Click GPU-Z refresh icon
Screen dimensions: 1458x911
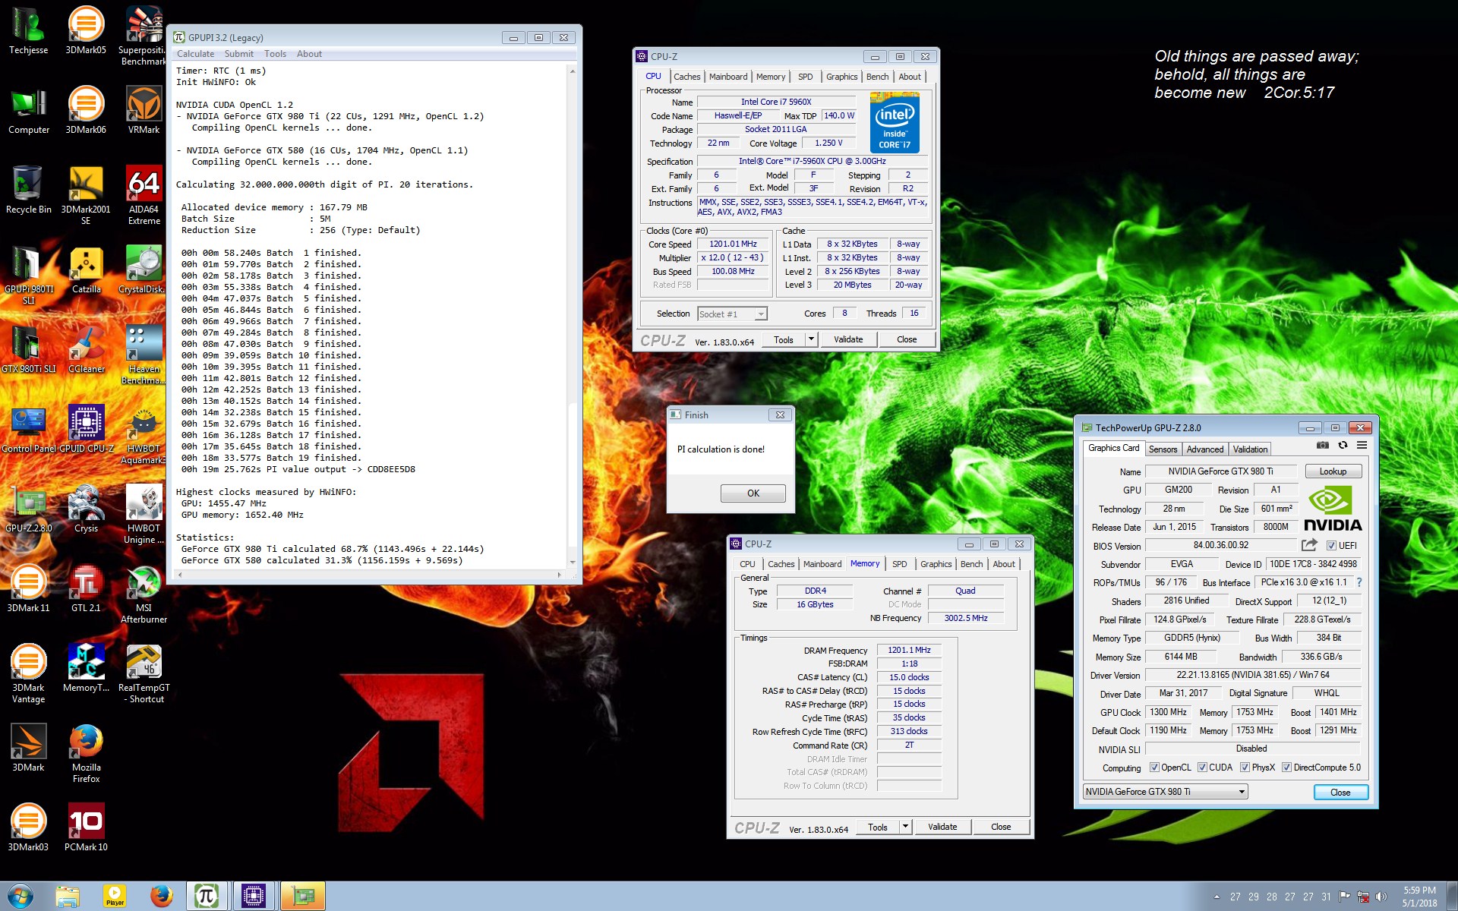[x=1343, y=446]
